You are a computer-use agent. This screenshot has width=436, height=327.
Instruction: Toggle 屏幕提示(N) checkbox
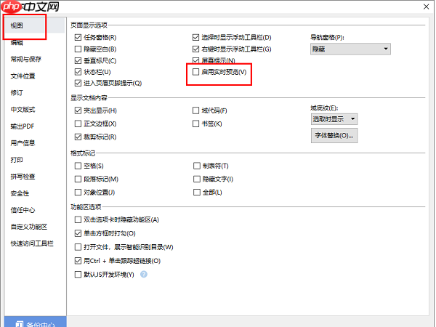(195, 60)
